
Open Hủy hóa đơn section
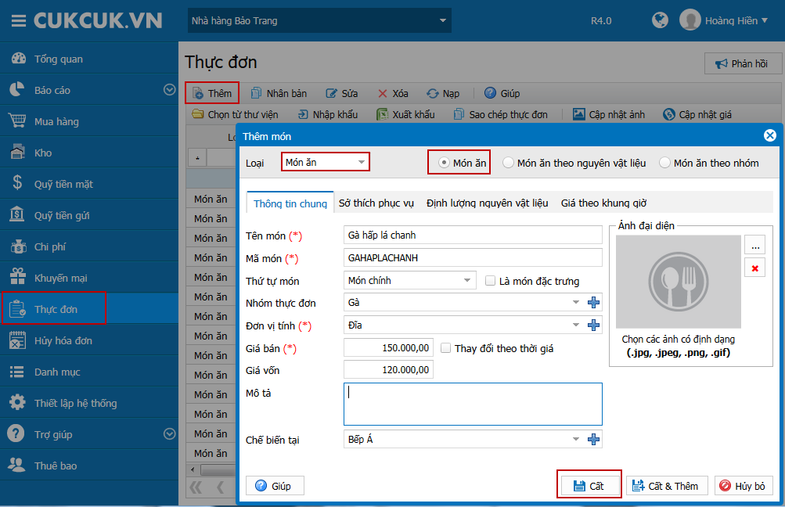tap(89, 340)
